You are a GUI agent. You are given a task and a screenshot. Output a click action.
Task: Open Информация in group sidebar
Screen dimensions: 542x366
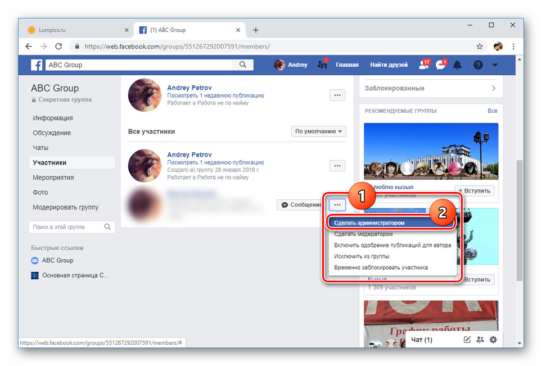click(x=53, y=118)
